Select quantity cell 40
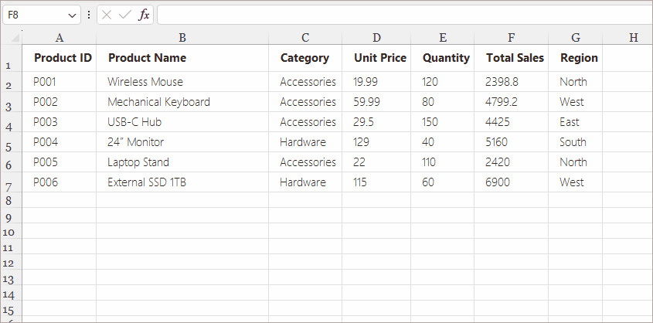Screen dimensions: 653x323 click(x=443, y=141)
